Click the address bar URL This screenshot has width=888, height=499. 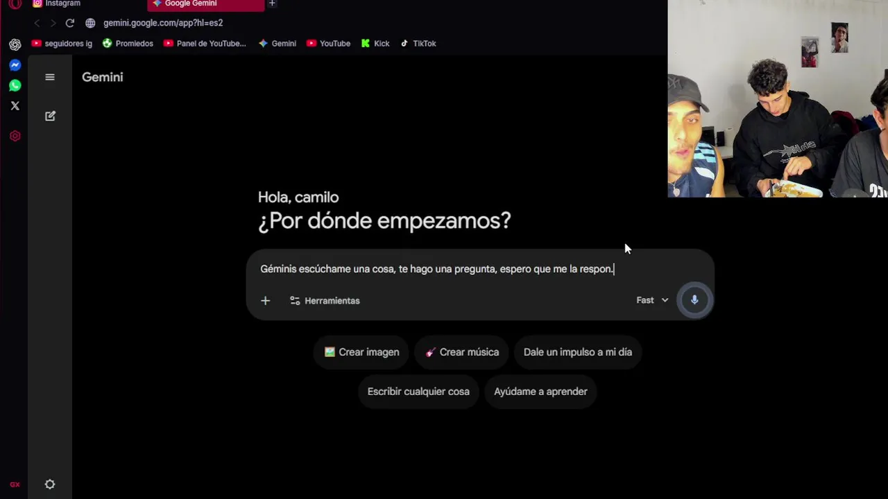pos(163,23)
